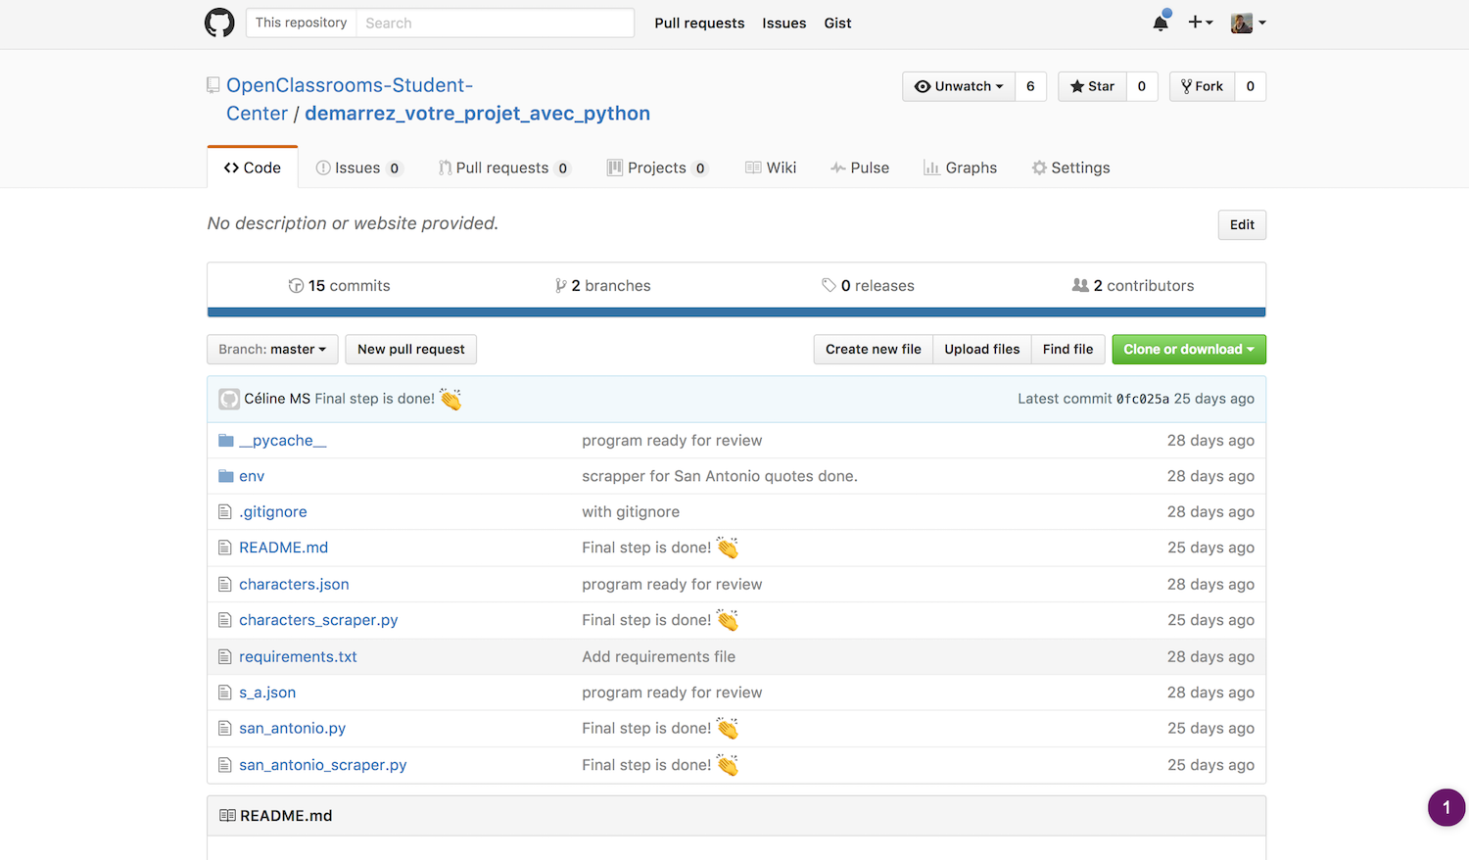The width and height of the screenshot is (1469, 860).
Task: Click the .gitignore file icon
Action: (x=225, y=512)
